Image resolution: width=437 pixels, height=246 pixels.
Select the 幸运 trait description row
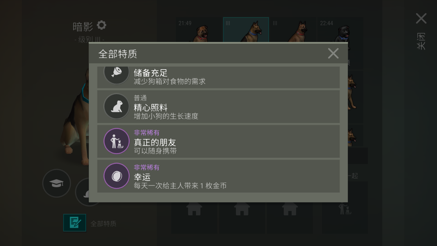coord(218,176)
